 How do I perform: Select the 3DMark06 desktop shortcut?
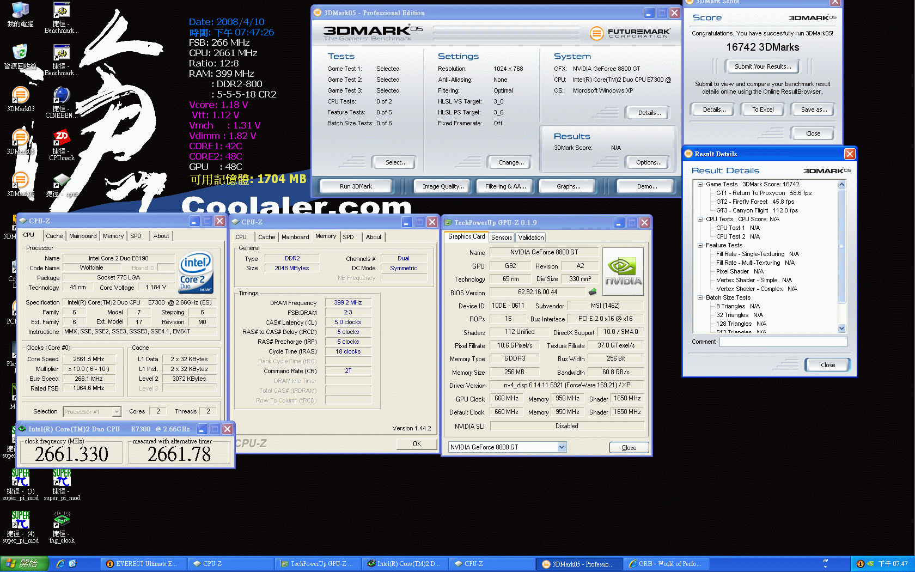coord(20,184)
